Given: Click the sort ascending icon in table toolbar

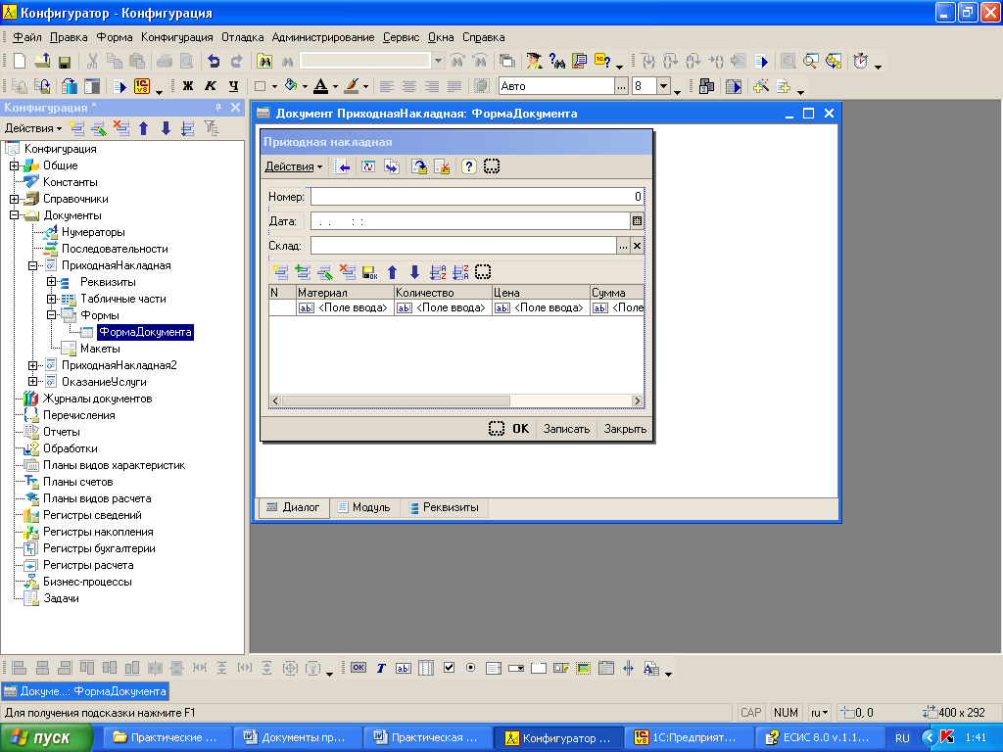Looking at the screenshot, I should (x=438, y=272).
